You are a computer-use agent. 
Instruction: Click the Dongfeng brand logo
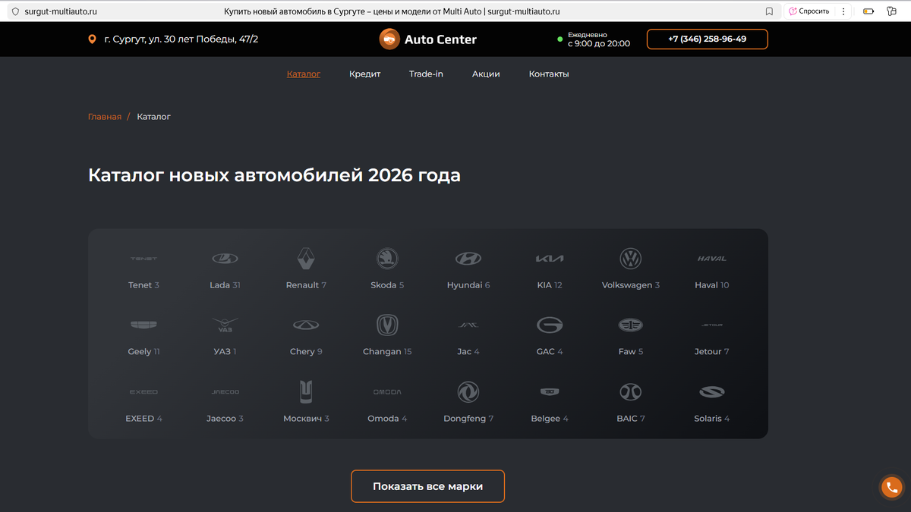(468, 392)
